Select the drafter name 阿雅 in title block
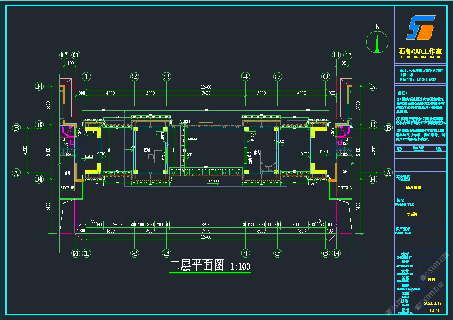The height and width of the screenshot is (320, 453). (431, 279)
